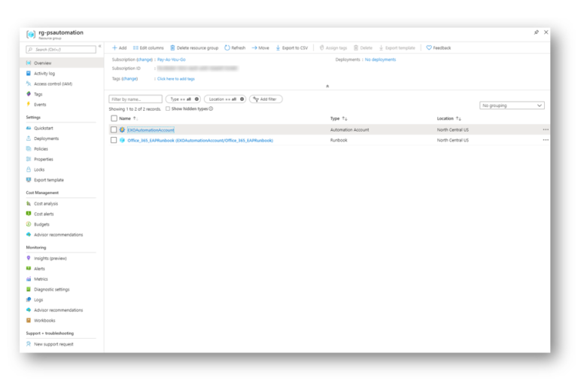The width and height of the screenshot is (578, 381).
Task: Open the Office_365_EAPRunbook resource link
Action: (200, 140)
